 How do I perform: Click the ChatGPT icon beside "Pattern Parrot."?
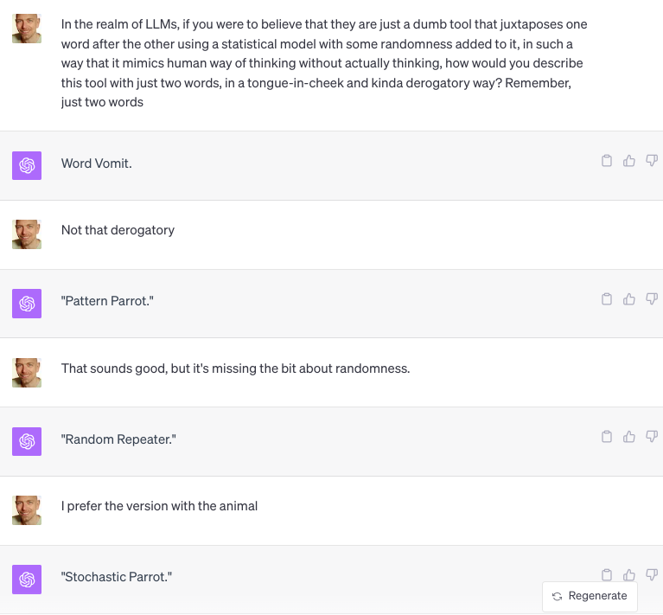[x=27, y=304]
